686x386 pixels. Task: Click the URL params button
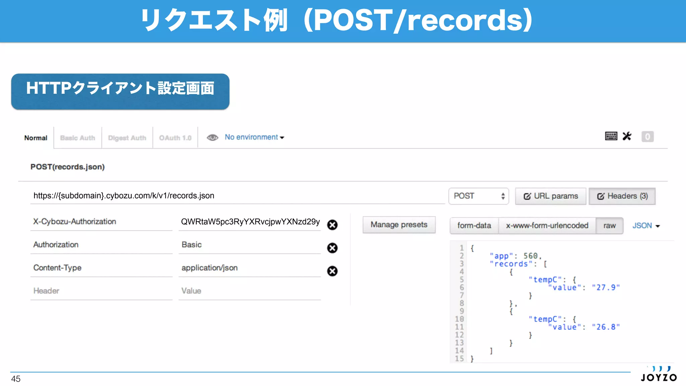click(551, 196)
